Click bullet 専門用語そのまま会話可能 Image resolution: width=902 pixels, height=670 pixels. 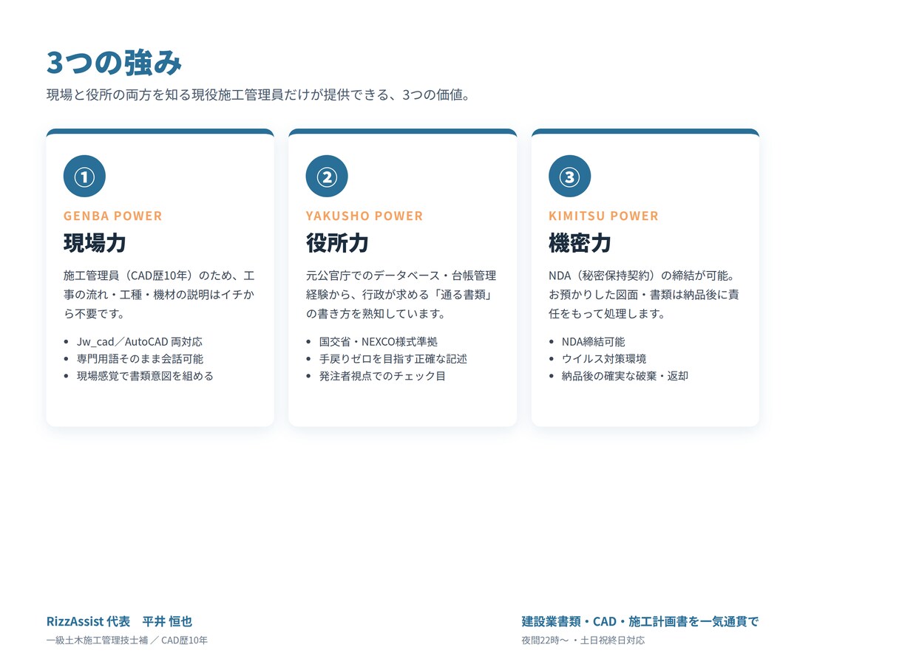tap(140, 358)
